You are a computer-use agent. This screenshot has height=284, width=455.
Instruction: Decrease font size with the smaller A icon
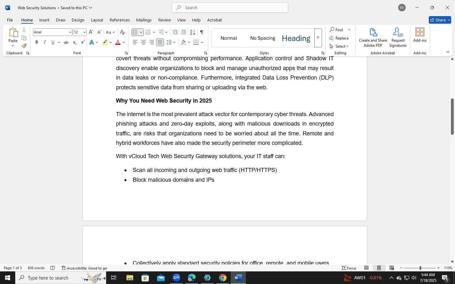tap(99, 32)
